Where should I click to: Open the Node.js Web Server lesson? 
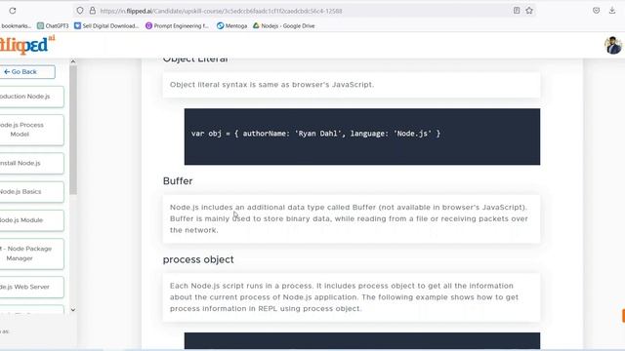tap(31, 287)
